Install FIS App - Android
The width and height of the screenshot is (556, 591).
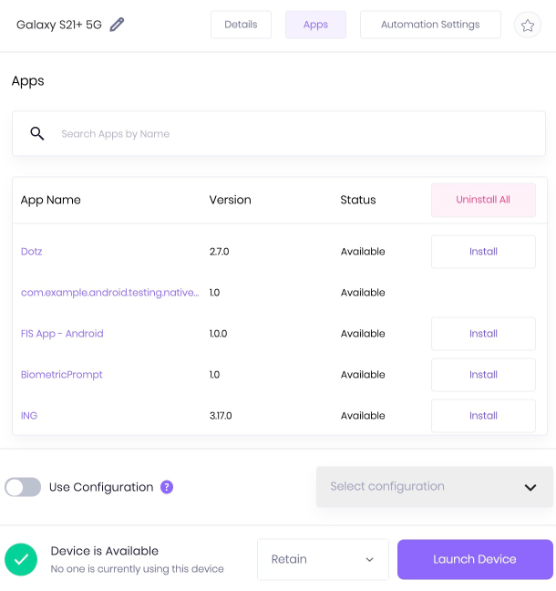483,334
